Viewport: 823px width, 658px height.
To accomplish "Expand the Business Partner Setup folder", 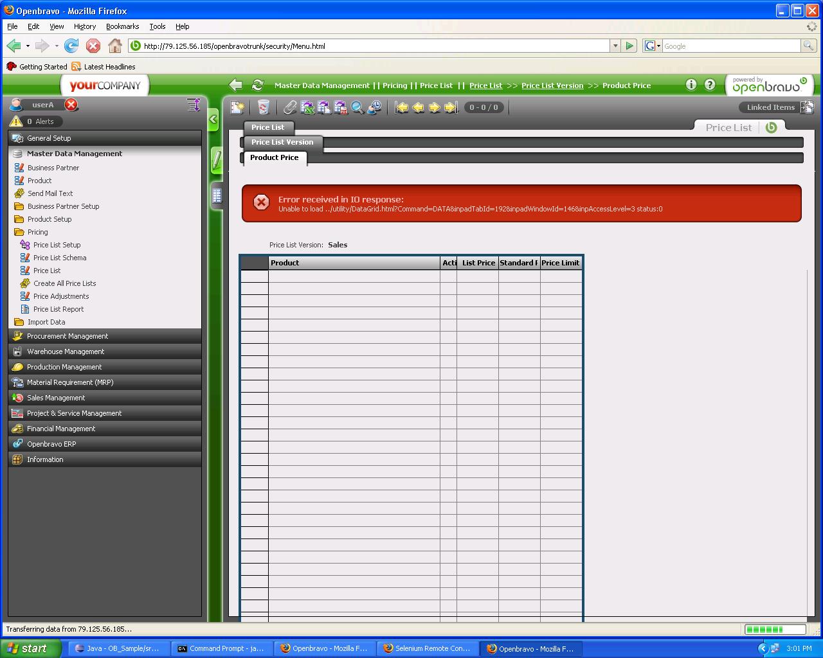I will tap(63, 206).
